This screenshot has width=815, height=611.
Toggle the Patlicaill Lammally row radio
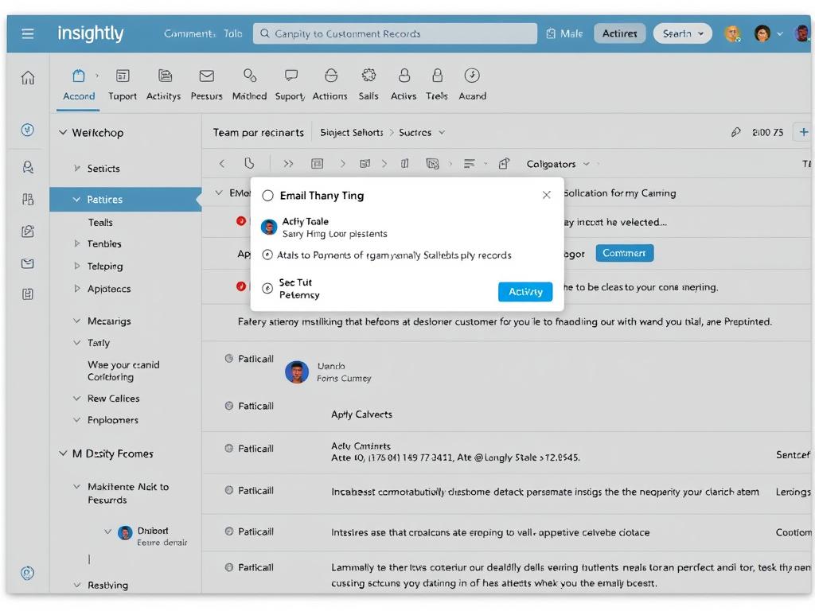228,567
